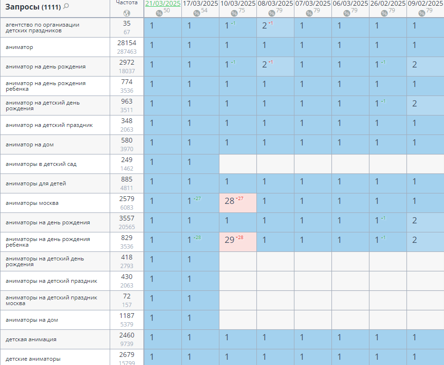This screenshot has height=365, width=444.
Task: Click the 08/03/2025 column header
Action: [275, 3]
